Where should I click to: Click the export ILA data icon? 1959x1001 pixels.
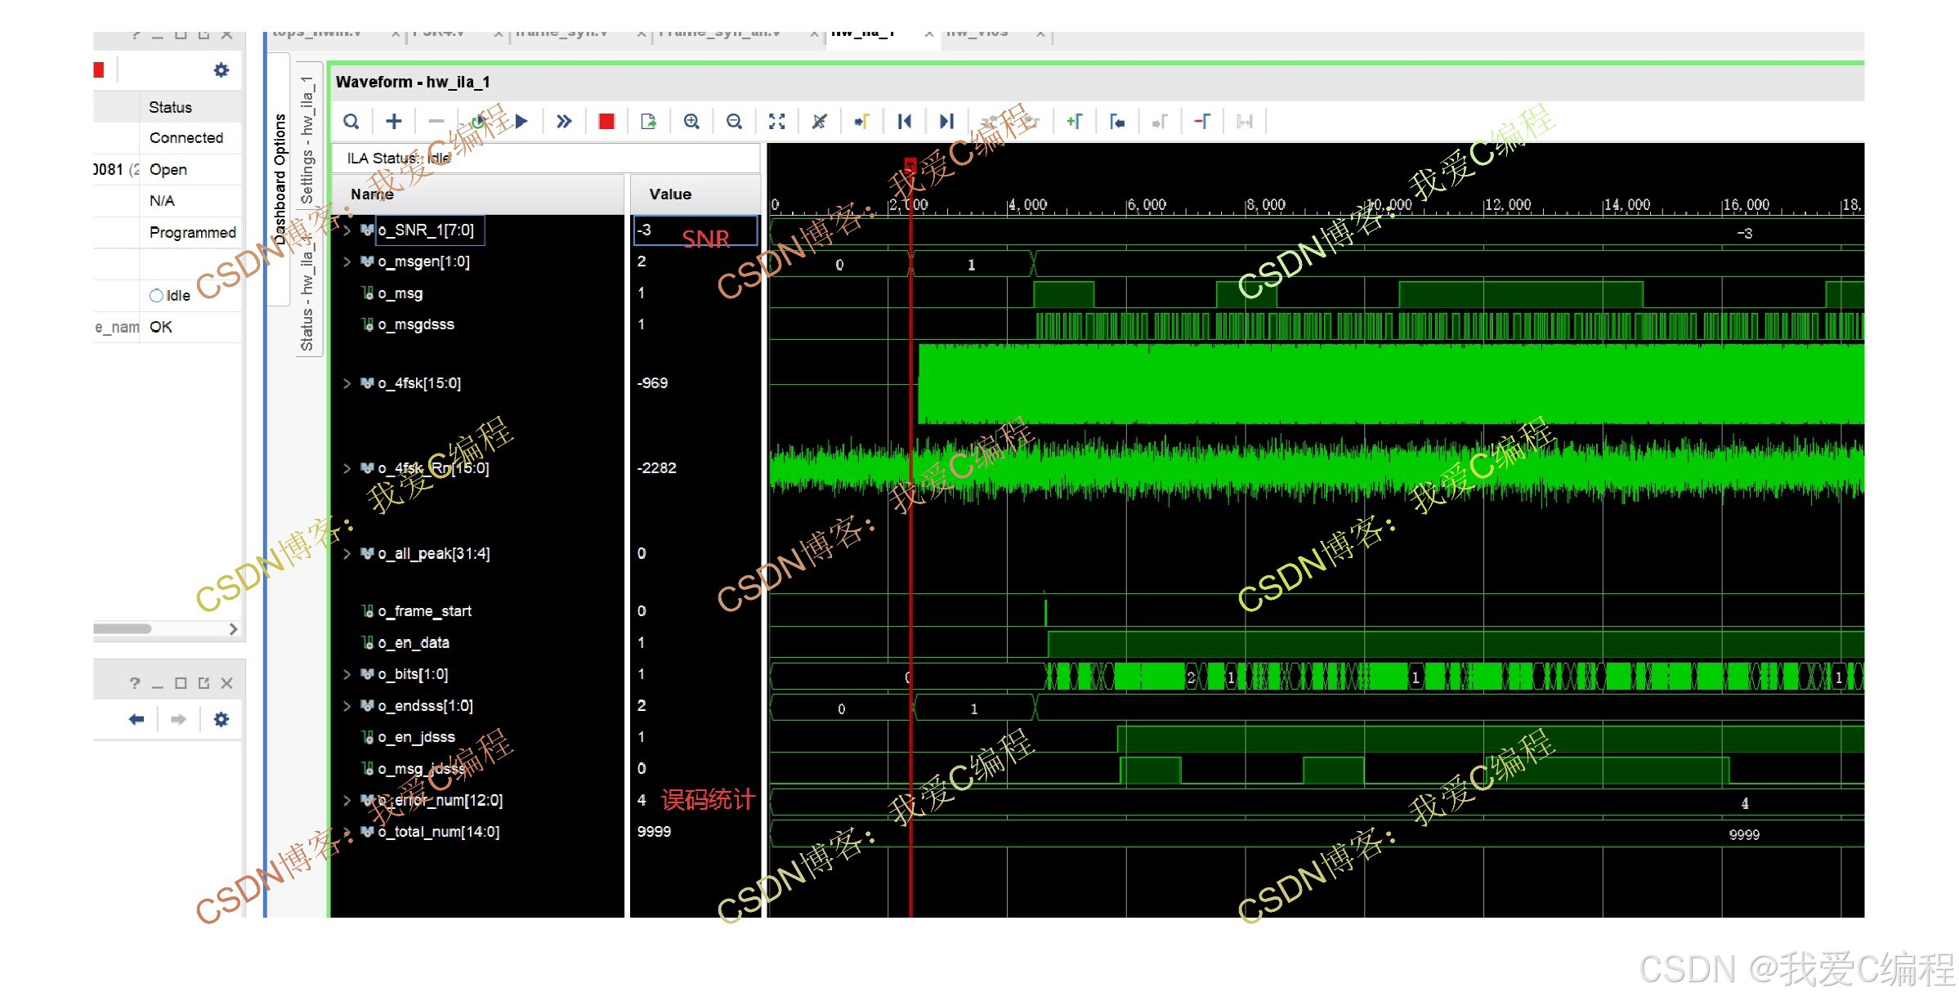[x=649, y=122]
